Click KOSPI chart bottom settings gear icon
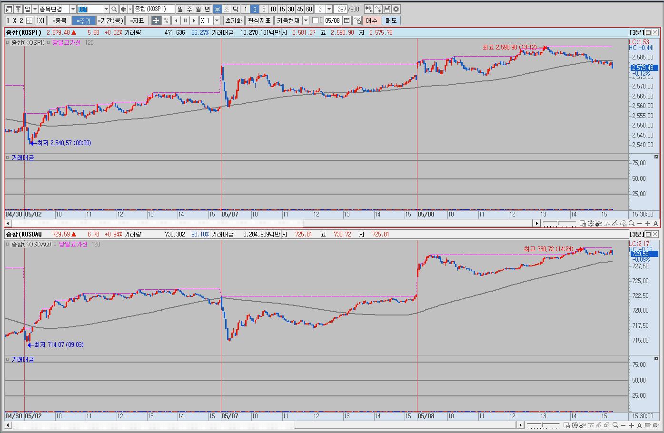664x433 pixels. point(591,223)
